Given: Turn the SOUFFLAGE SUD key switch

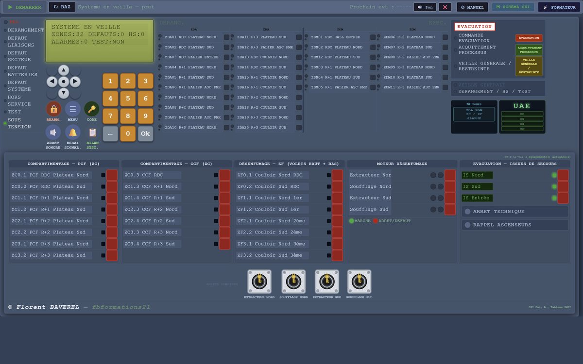Looking at the screenshot, I should click(x=359, y=281).
